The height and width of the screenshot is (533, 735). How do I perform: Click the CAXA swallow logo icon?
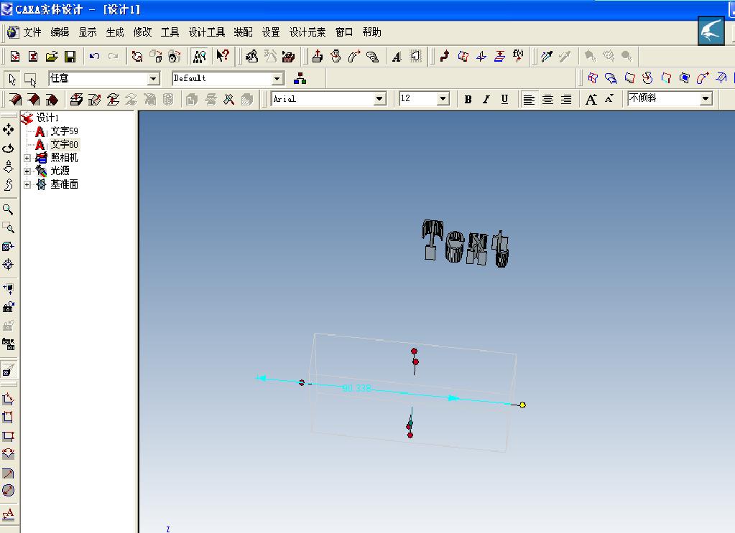(711, 31)
